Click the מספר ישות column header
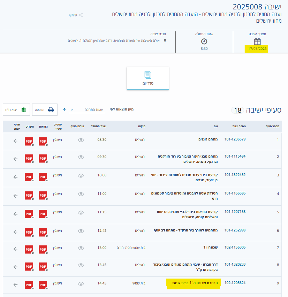The height and width of the screenshot is (297, 288). click(239, 126)
